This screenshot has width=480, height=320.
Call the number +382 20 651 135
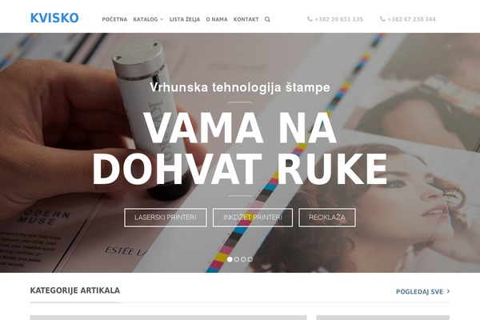pos(338,19)
